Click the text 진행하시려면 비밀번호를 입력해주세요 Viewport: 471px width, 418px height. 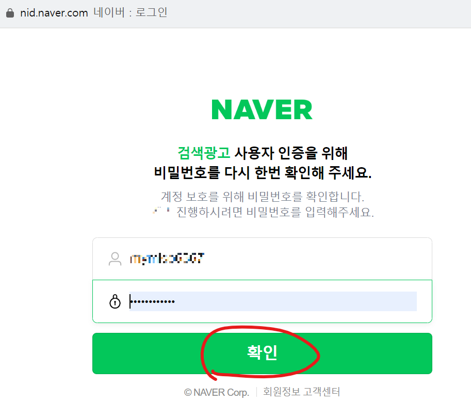[x=275, y=212]
